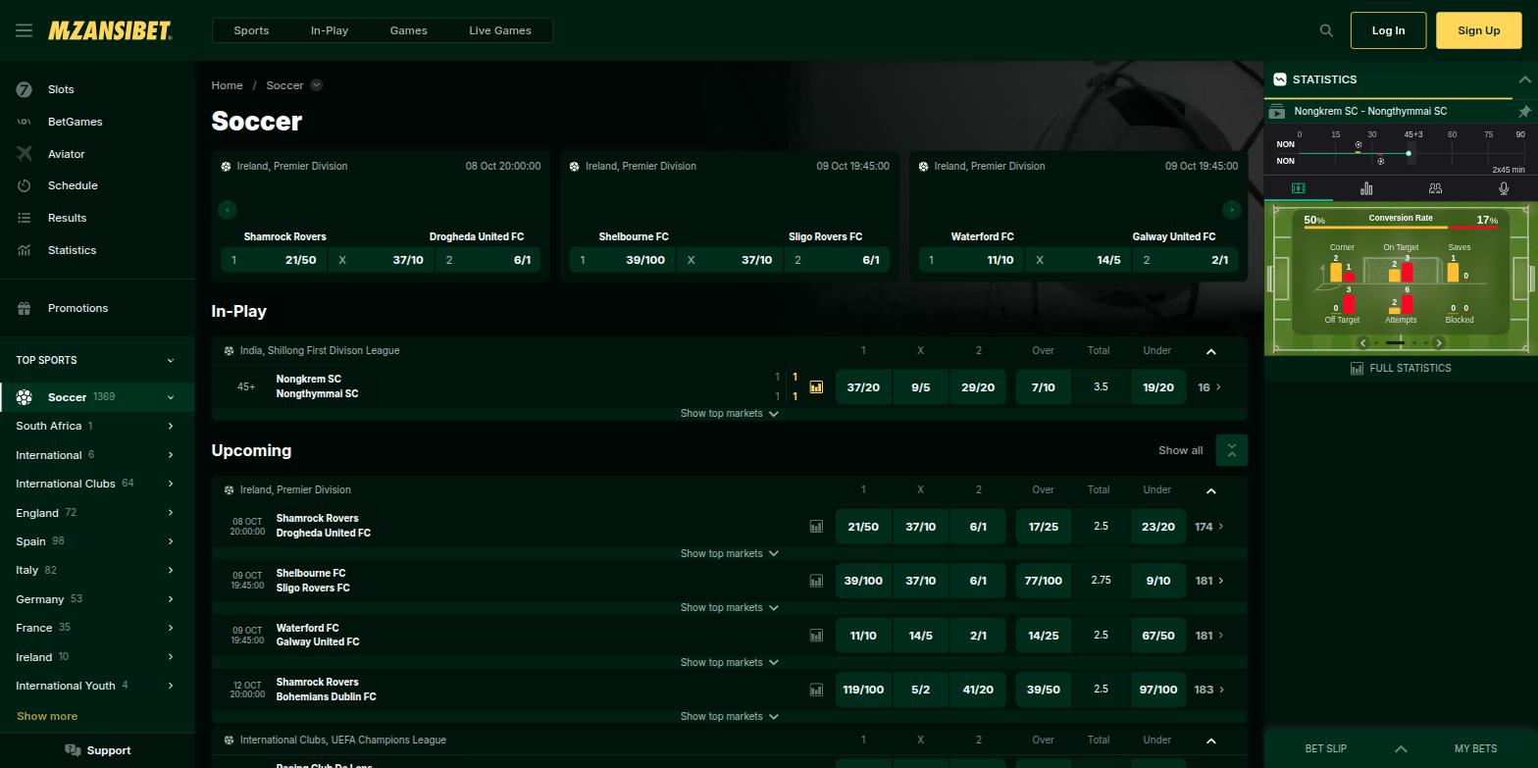Open the Schedule clock icon

25,185
